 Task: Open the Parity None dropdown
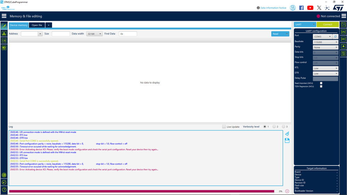click(x=325, y=47)
